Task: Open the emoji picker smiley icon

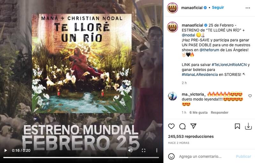Action: (171, 156)
